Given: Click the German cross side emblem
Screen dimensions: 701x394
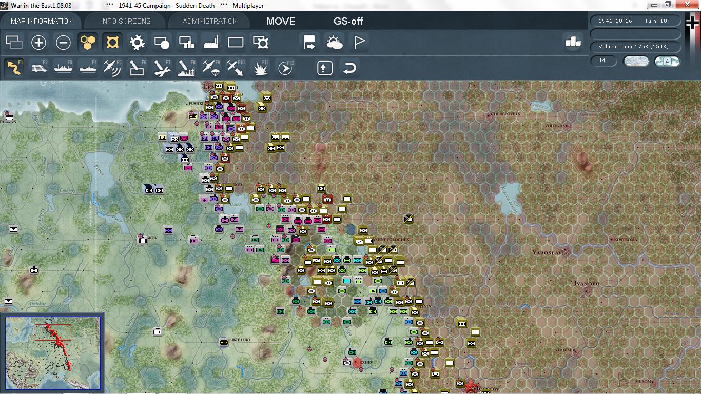Looking at the screenshot, I should 693,23.
